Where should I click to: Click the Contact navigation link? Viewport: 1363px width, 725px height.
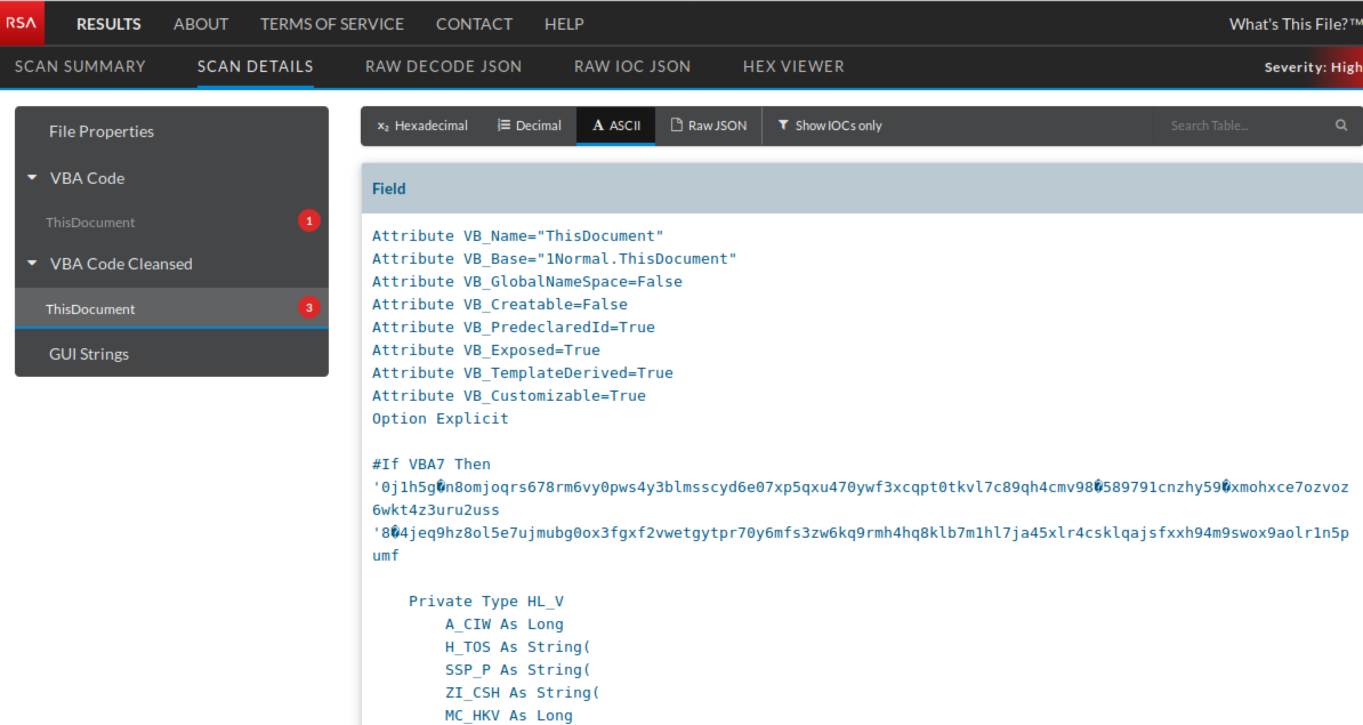474,24
